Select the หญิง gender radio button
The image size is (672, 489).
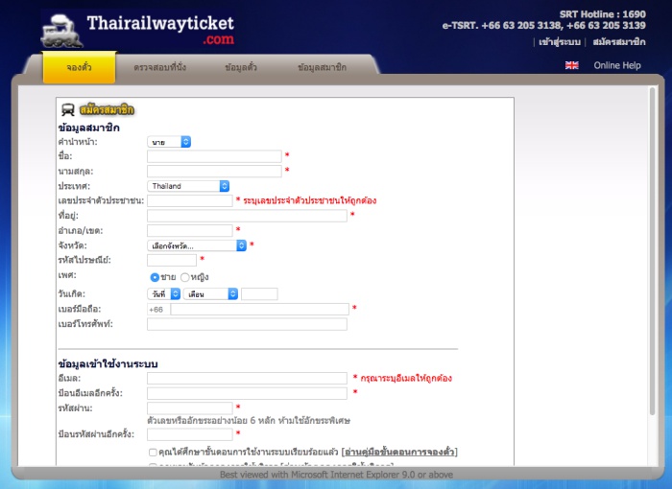tap(184, 277)
